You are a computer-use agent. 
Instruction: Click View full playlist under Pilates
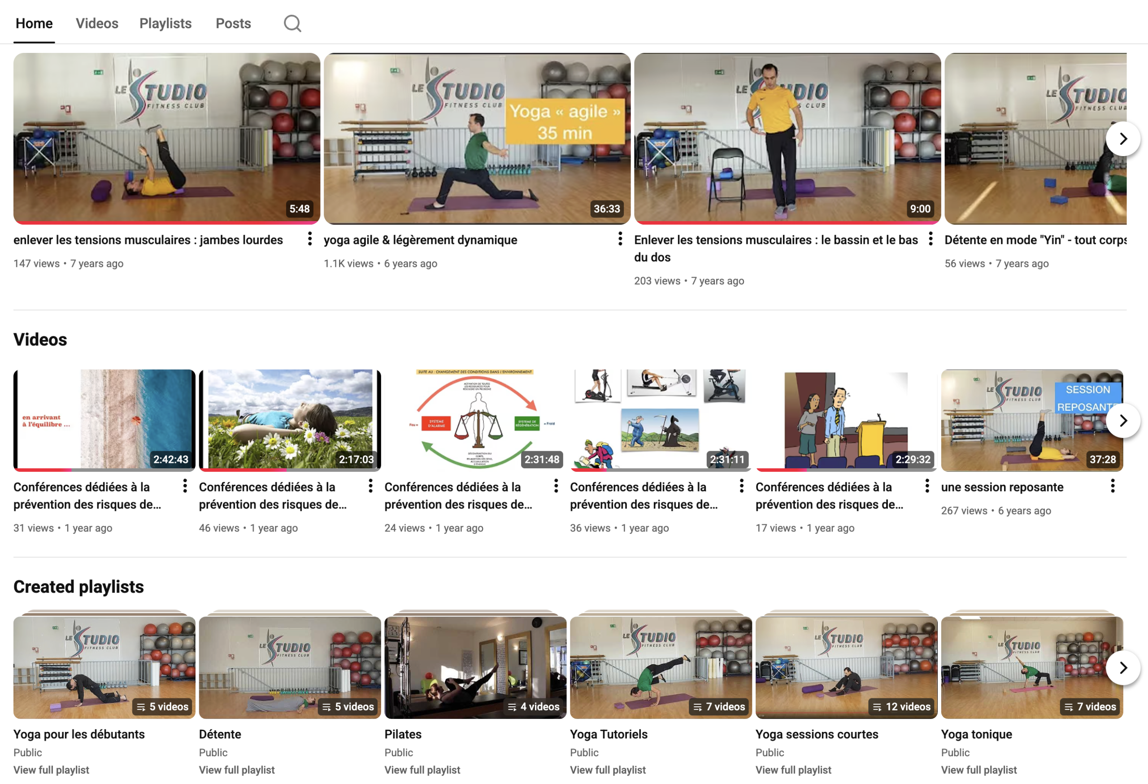pyautogui.click(x=422, y=770)
